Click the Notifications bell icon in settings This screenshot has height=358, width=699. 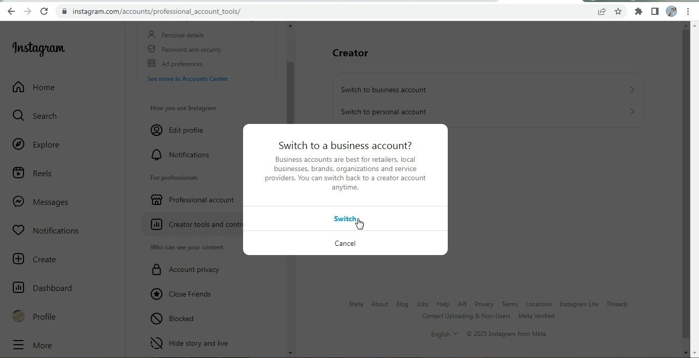(x=157, y=155)
